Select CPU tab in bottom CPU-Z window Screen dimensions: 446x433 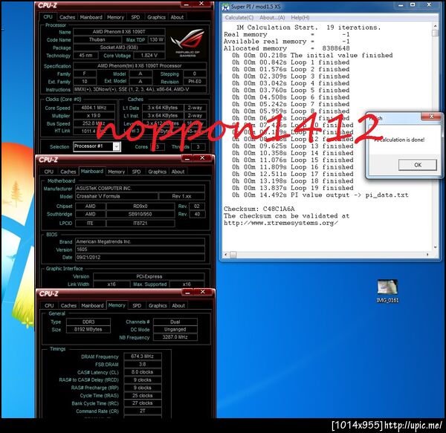[49, 305]
